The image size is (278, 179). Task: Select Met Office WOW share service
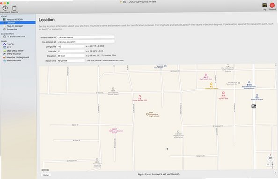coord(15,51)
